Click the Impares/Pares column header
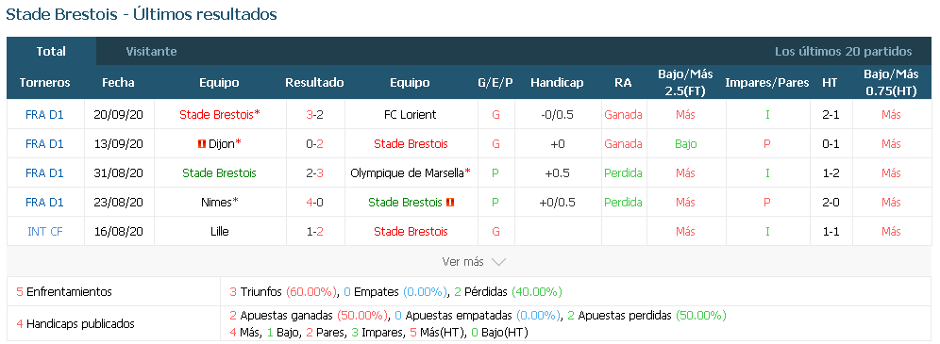This screenshot has width=940, height=344. coord(766,83)
